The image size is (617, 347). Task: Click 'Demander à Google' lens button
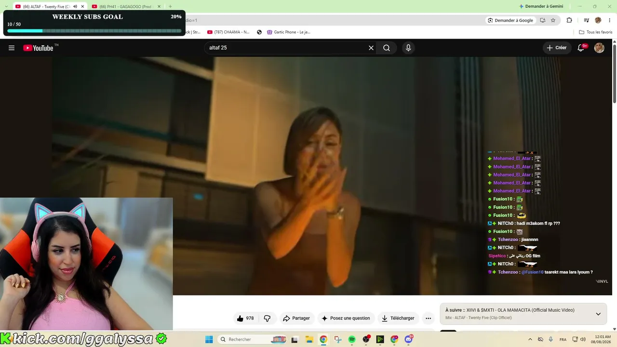click(510, 20)
